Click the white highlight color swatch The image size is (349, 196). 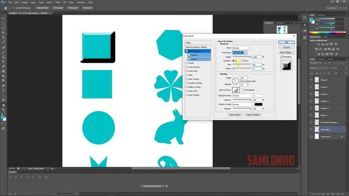258,96
